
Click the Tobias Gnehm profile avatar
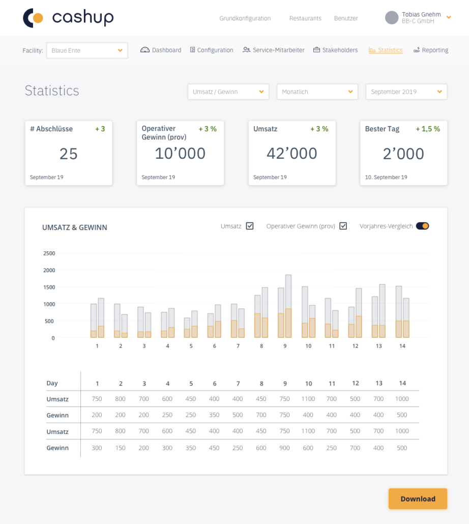tap(392, 17)
